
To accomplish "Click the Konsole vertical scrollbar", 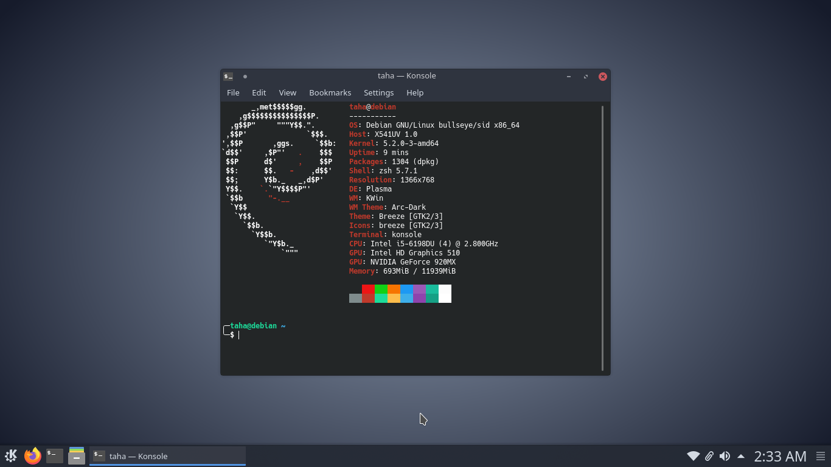I will point(602,238).
